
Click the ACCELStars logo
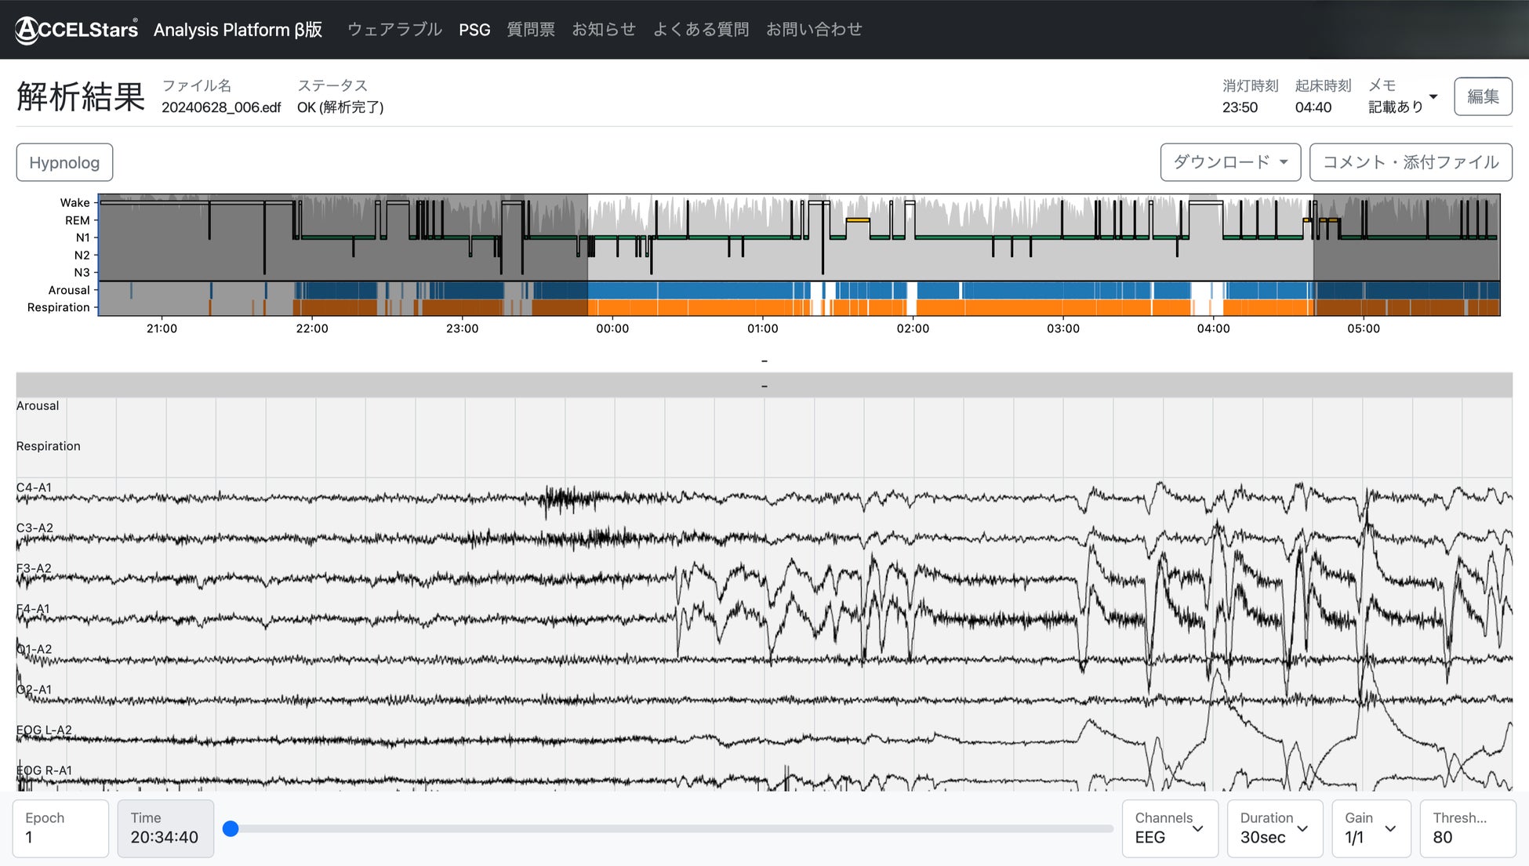[x=77, y=30]
